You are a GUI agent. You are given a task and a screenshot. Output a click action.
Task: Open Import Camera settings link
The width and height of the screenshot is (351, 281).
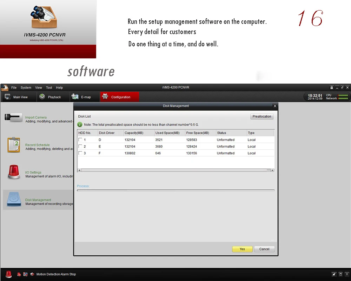pyautogui.click(x=36, y=117)
